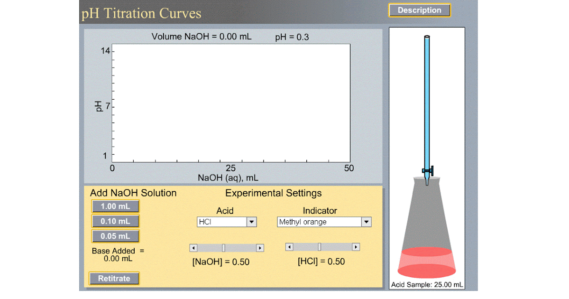569x299 pixels.
Task: Click the Erlenmeyer flask with acid sample
Action: [427, 223]
